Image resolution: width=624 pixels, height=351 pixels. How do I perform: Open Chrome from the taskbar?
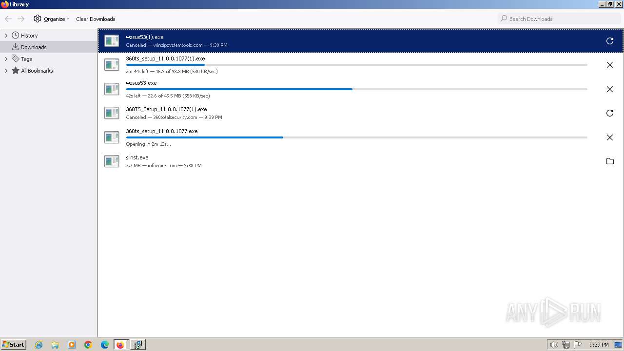click(x=88, y=345)
